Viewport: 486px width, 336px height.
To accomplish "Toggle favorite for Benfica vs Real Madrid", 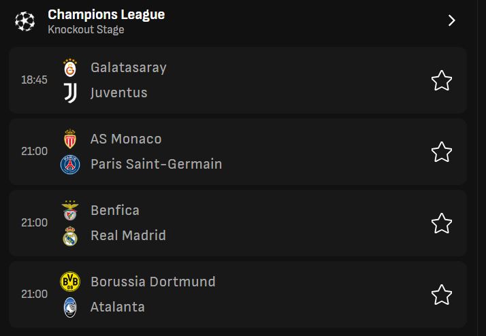I will point(442,223).
